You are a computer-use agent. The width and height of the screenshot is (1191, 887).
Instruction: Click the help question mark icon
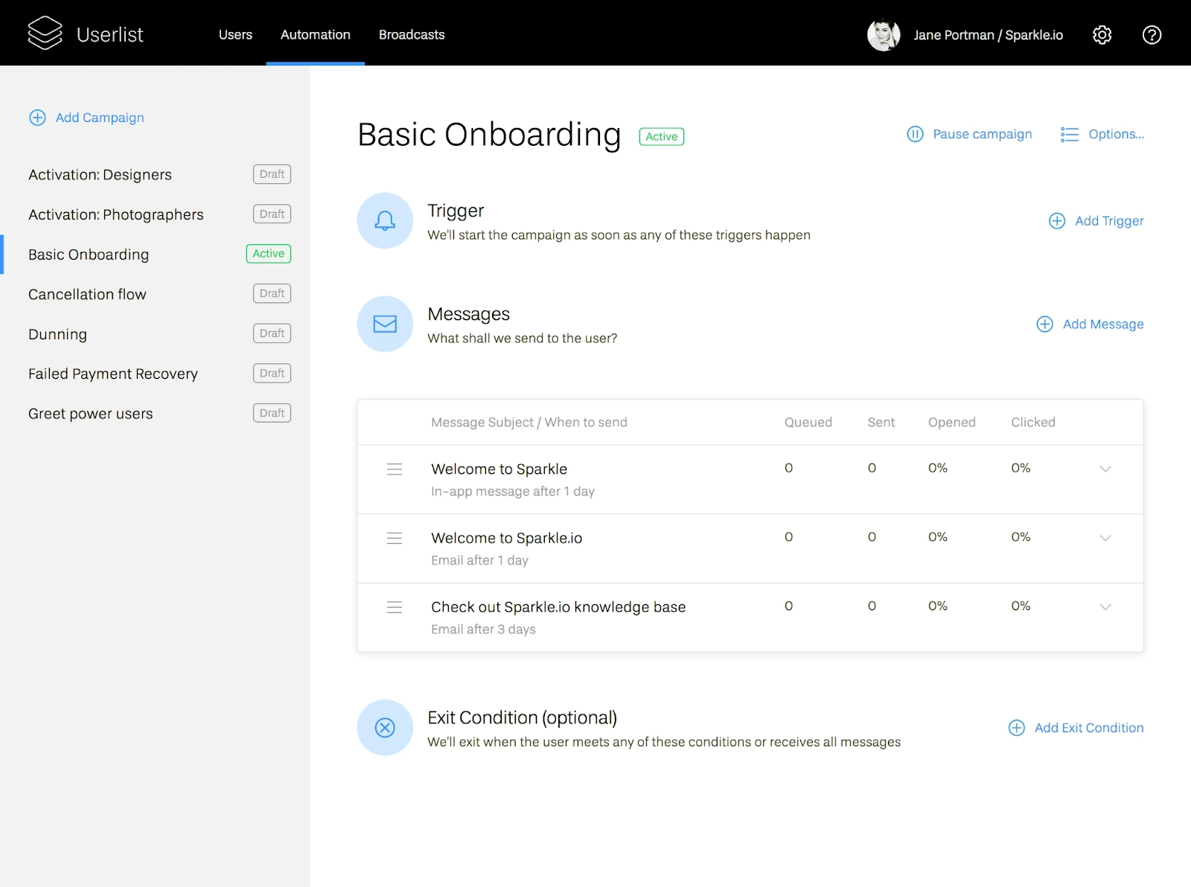(1152, 35)
